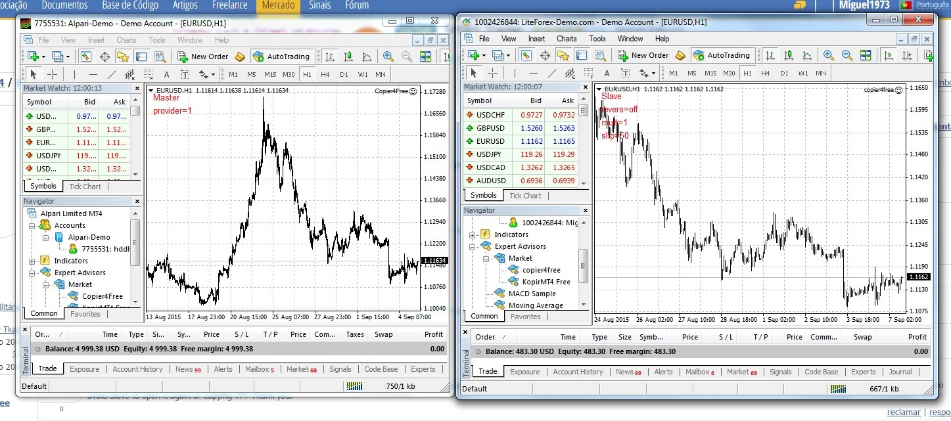
Task: Open Profiles dropdown arrow in Alpari window
Action: [68, 56]
